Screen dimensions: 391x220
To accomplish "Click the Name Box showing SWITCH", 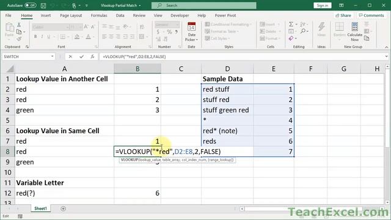I will pyautogui.click(x=26, y=57).
